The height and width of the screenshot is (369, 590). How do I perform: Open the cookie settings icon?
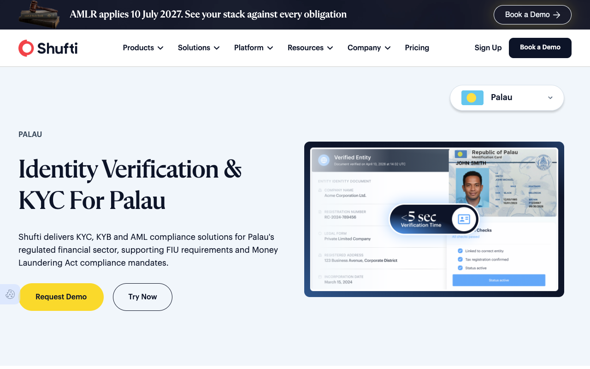pos(10,294)
